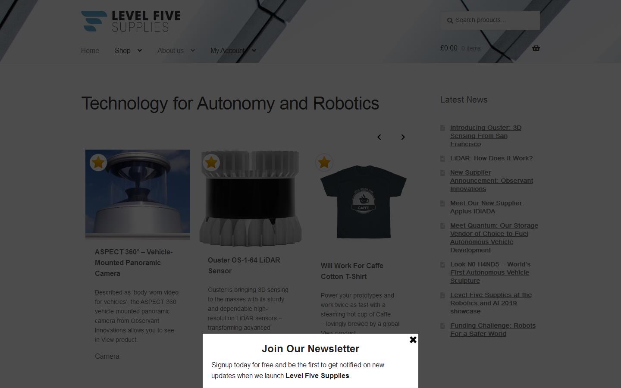Click the star badge on the T-shirt product
The height and width of the screenshot is (388, 621).
pyautogui.click(x=324, y=163)
